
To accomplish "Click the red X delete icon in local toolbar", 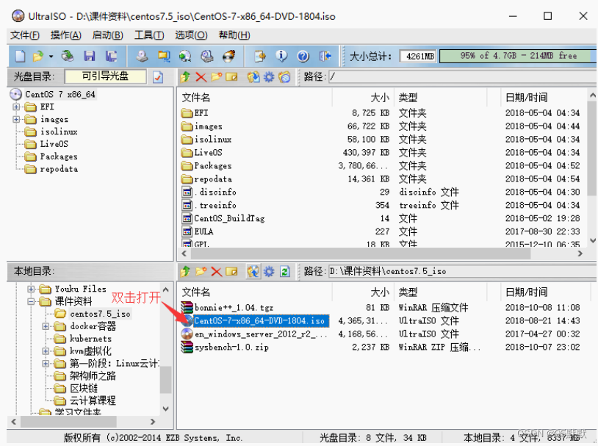I will [x=216, y=272].
